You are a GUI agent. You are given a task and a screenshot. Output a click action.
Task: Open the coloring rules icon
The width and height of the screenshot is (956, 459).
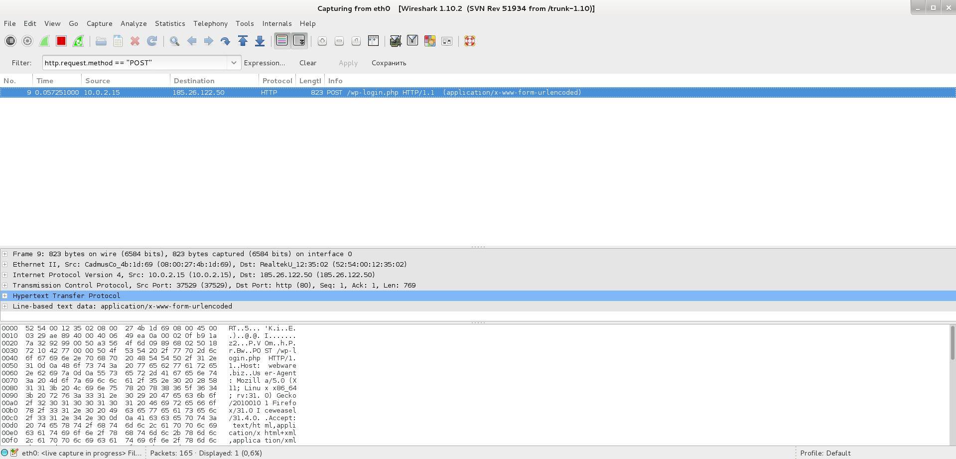429,41
